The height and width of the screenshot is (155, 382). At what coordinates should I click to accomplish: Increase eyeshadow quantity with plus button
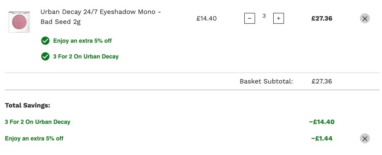tap(279, 18)
